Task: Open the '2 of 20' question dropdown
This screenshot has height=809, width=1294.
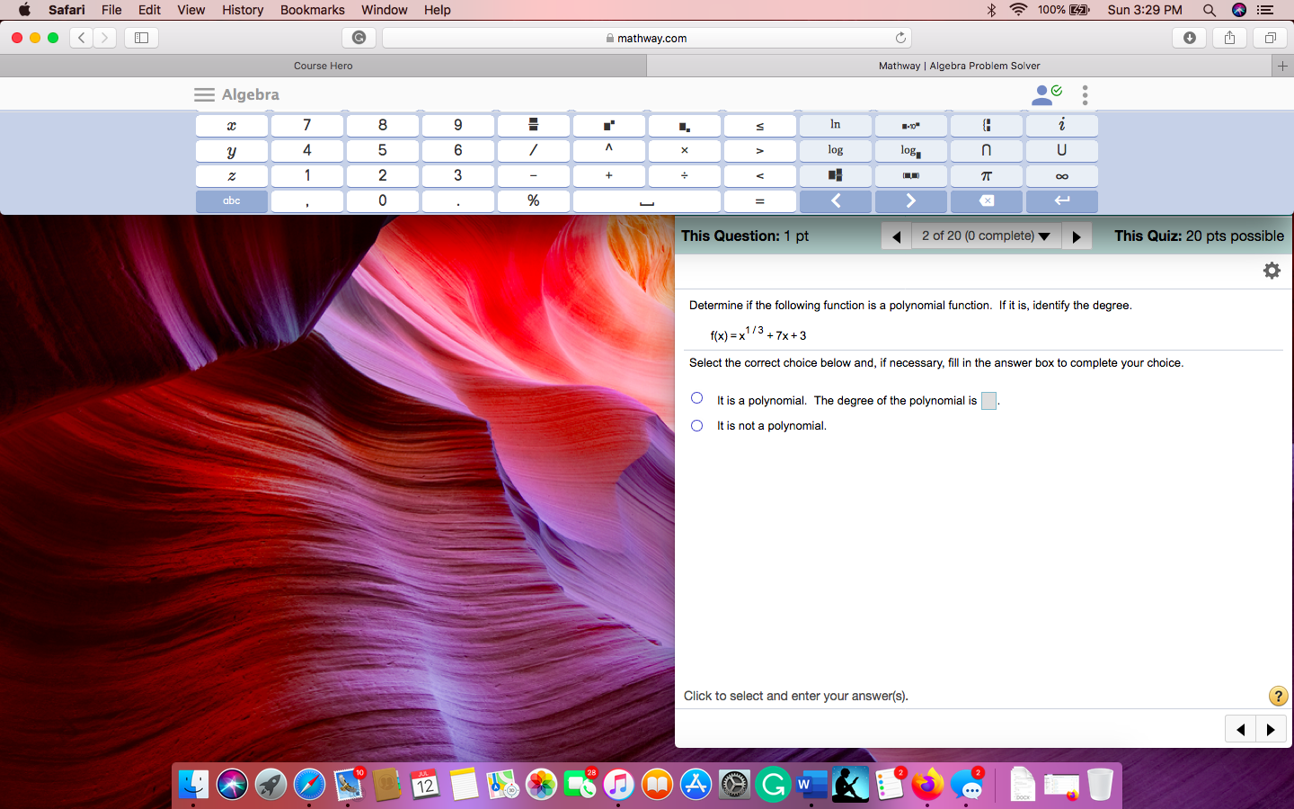Action: point(986,236)
